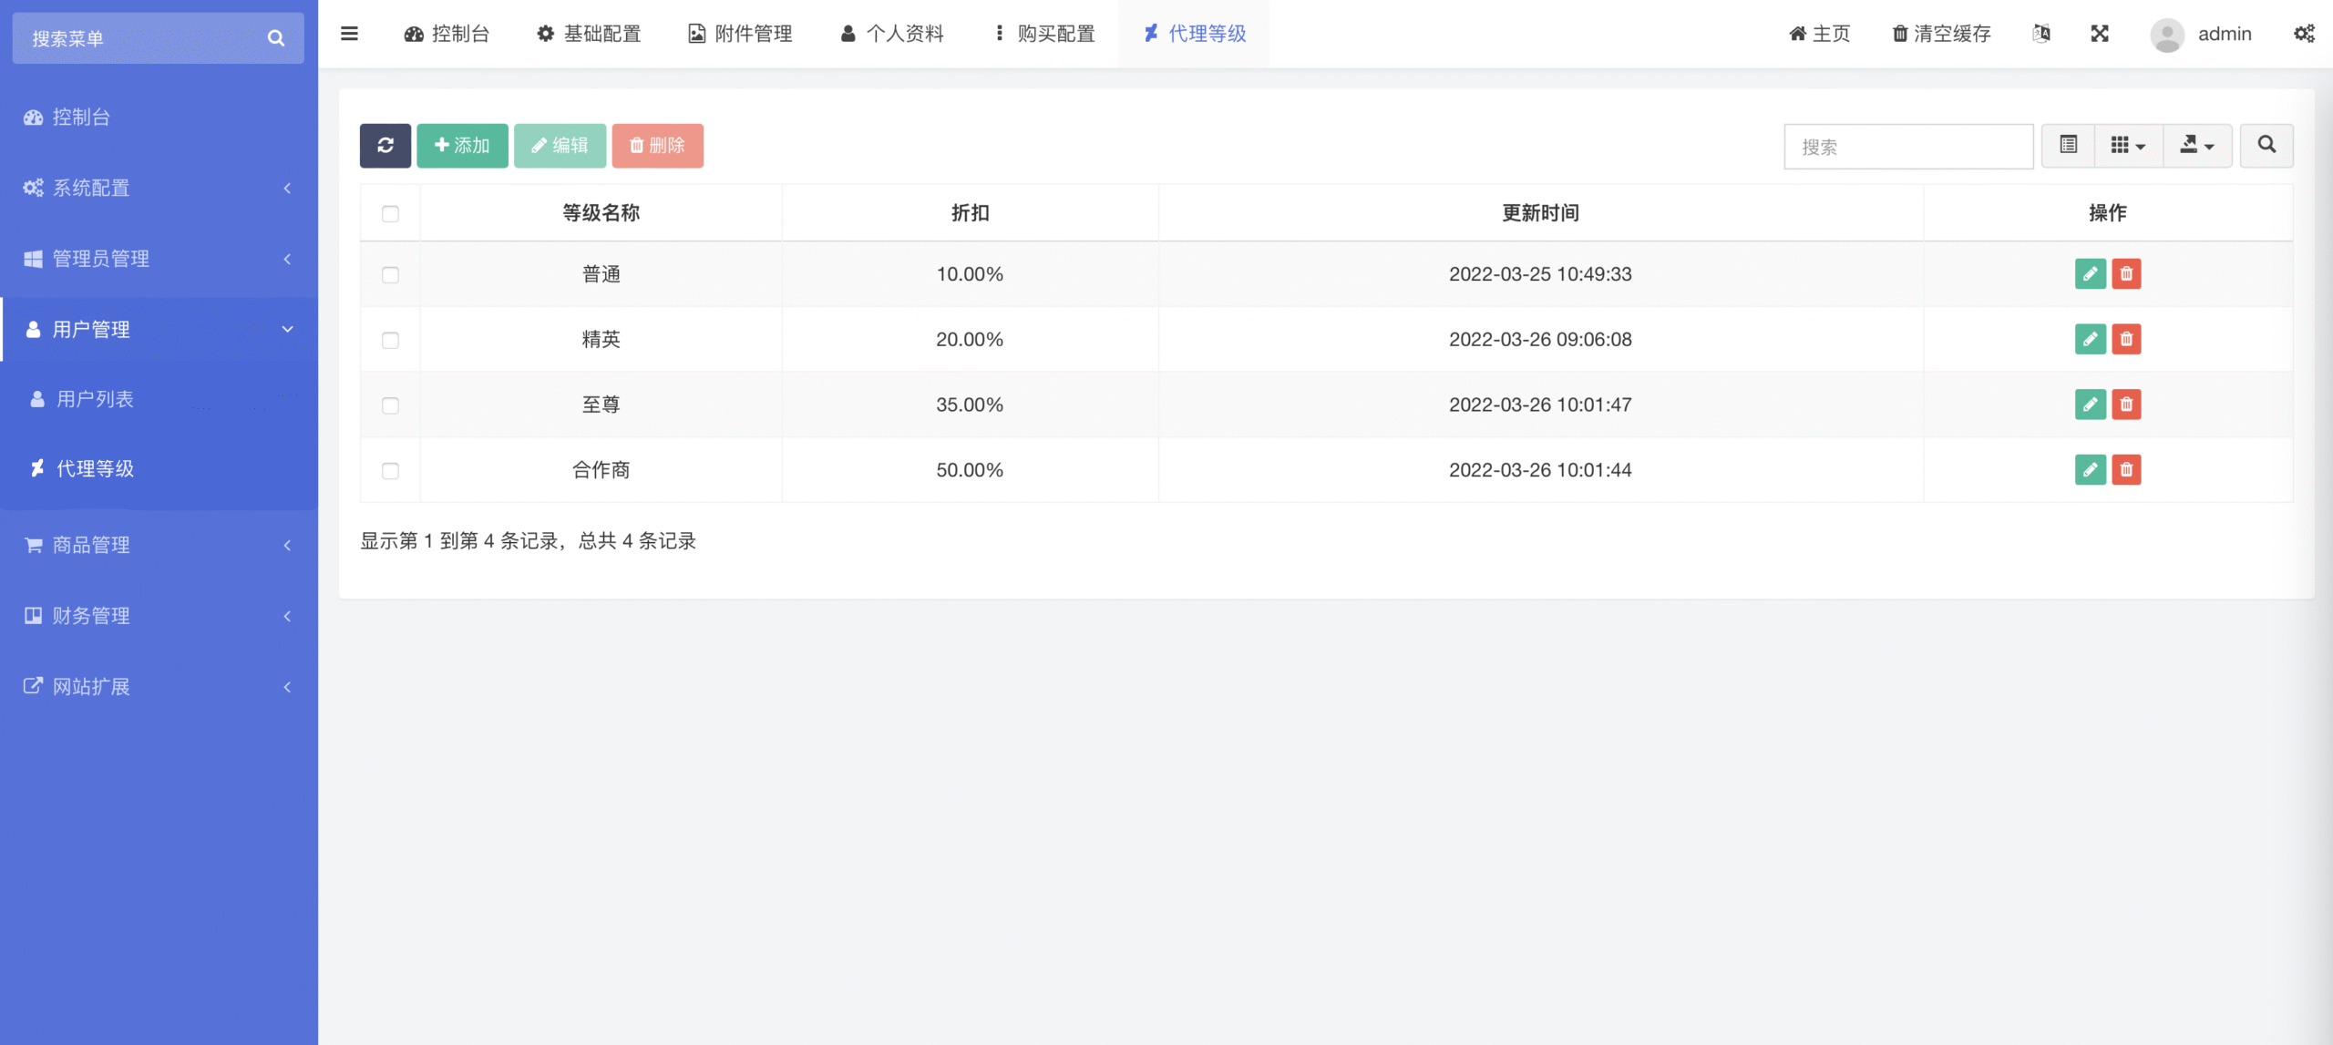The image size is (2333, 1045).
Task: Click the settings gears icon near admin
Action: (x=2304, y=34)
